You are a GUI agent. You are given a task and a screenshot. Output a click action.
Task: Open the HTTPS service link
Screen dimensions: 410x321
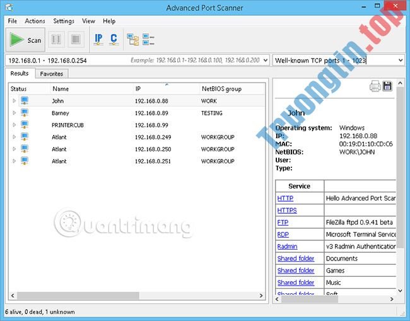287,210
